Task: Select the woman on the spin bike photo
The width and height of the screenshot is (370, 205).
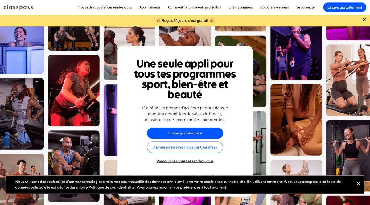Action: coord(74,91)
